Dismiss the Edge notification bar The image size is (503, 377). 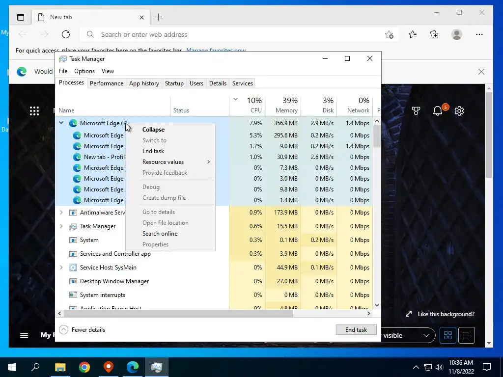click(481, 72)
